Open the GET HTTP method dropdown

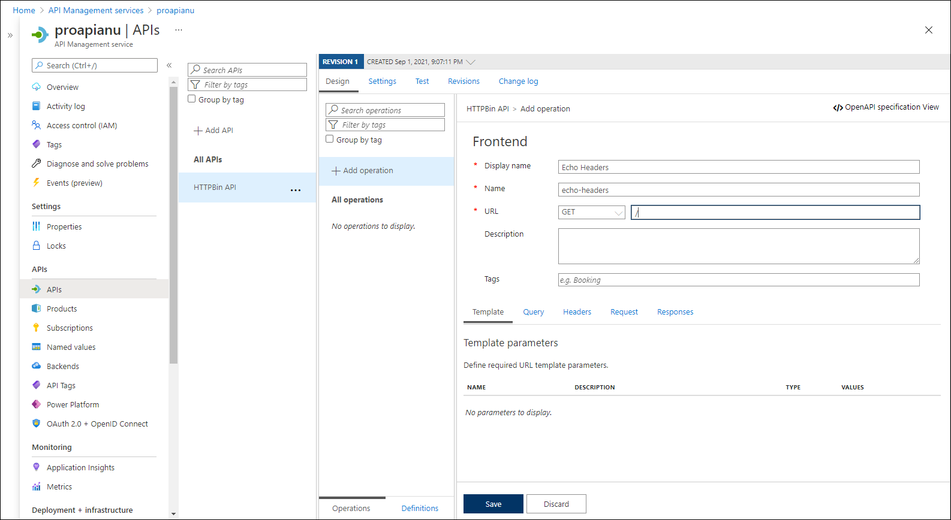tap(592, 212)
